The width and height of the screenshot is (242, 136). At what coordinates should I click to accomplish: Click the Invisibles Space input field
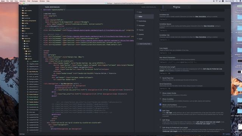[x=192, y=31]
